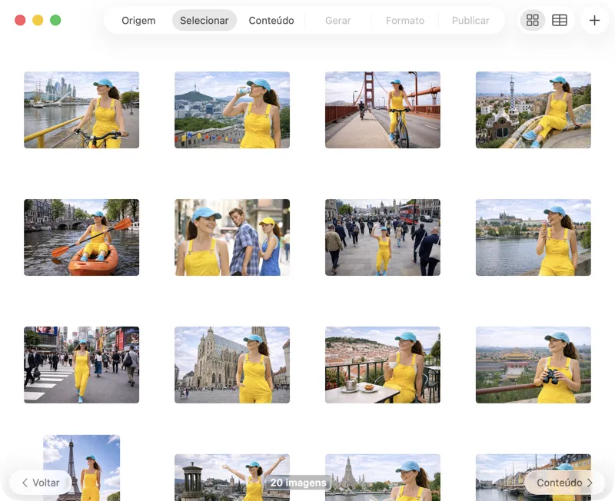The image size is (615, 501).
Task: Select the café terrace breakfast photo
Action: click(383, 365)
